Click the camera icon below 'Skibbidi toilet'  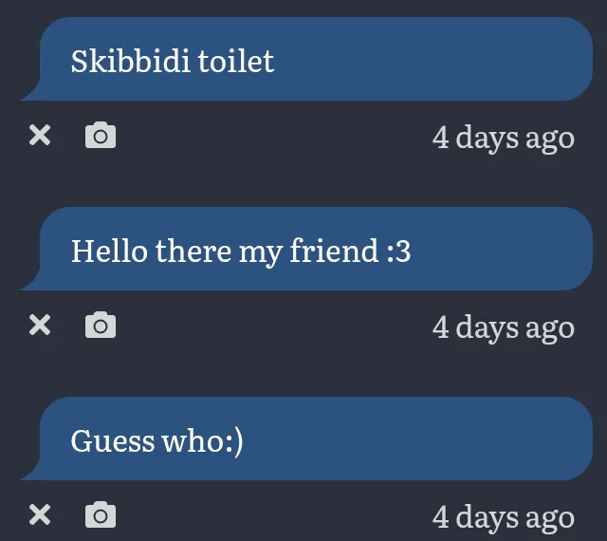(101, 135)
